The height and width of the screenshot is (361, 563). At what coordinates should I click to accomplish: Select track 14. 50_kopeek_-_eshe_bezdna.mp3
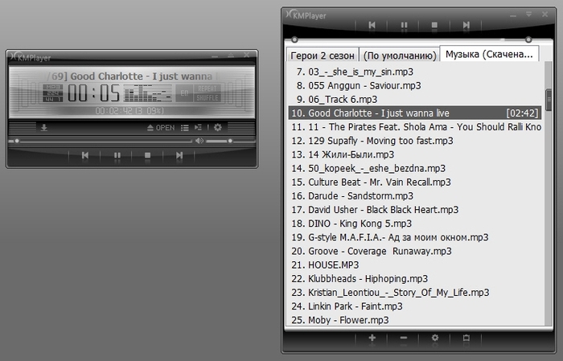point(415,168)
